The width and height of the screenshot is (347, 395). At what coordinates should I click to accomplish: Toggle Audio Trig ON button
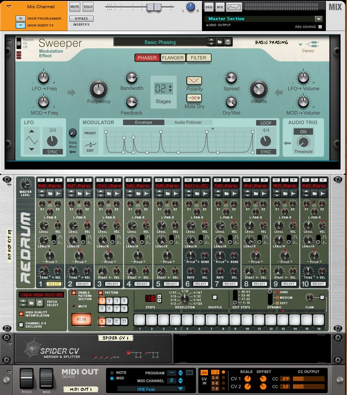click(x=303, y=132)
